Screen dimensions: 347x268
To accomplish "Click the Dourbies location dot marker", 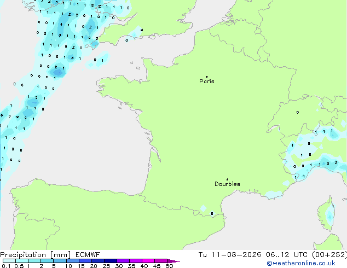I will (x=227, y=179).
